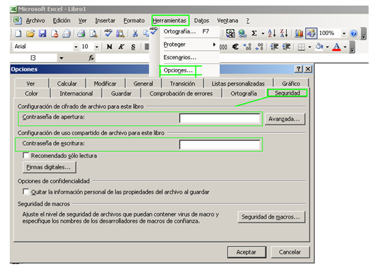Image resolution: width=370 pixels, height=266 pixels.
Task: Choose Opciones... in Herramientas menu
Action: pos(178,70)
